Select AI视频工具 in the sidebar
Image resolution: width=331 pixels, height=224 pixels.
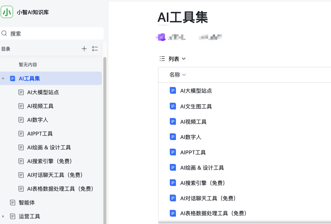[x=40, y=106]
